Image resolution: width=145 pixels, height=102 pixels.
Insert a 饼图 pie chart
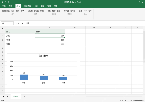42,11
